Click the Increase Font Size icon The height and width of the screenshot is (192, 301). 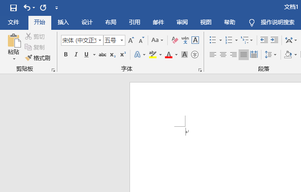click(x=131, y=40)
